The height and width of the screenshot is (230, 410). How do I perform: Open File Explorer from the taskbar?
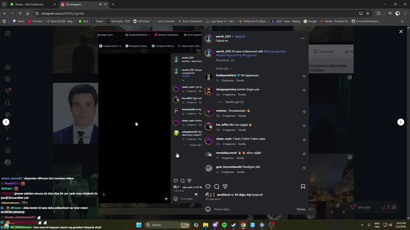coord(206,225)
